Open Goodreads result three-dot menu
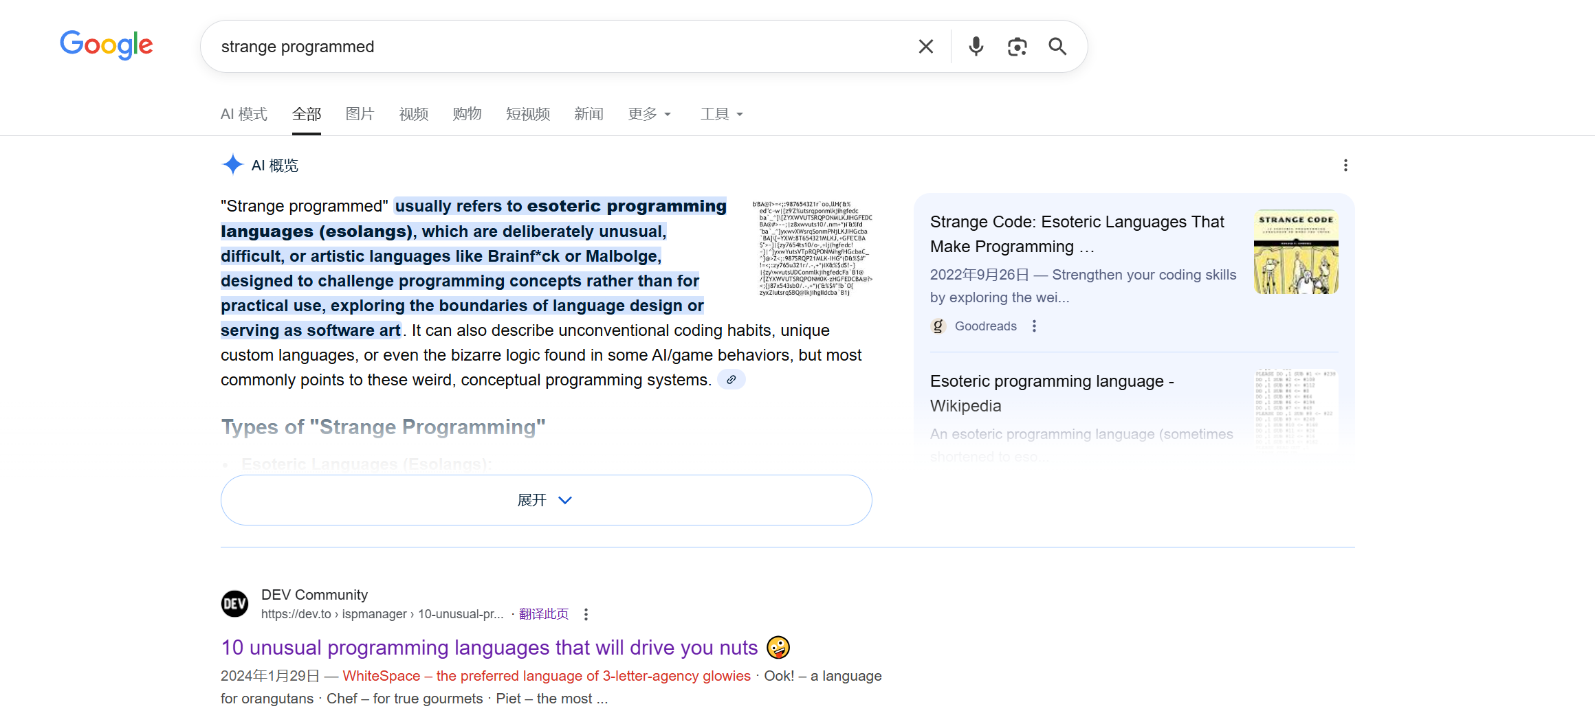The height and width of the screenshot is (724, 1595). (1034, 326)
